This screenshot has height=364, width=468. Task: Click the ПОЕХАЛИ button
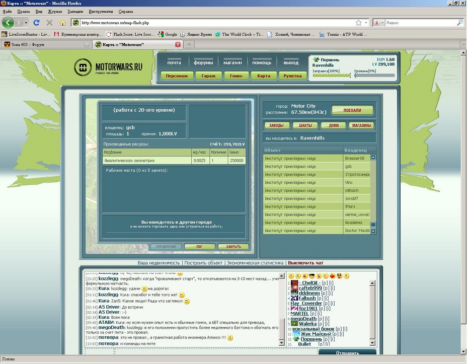tap(352, 110)
